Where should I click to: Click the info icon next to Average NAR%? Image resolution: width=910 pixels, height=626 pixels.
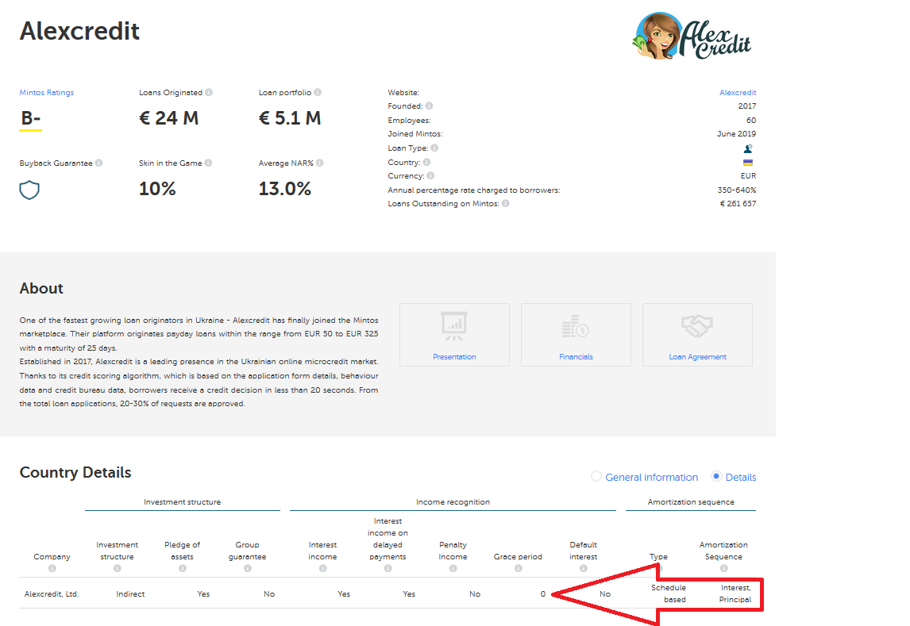320,163
